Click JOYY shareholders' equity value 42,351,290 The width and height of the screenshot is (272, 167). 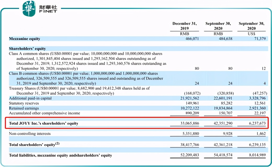pyautogui.click(x=223, y=123)
